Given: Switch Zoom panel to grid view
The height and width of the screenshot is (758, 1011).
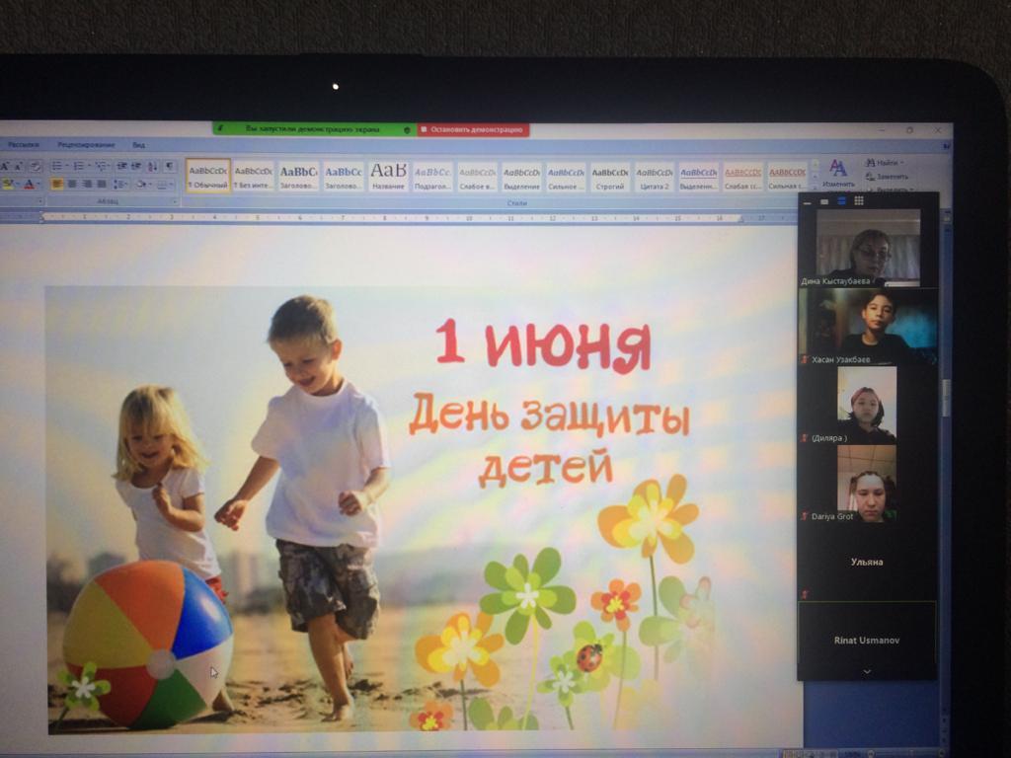Looking at the screenshot, I should click(x=859, y=200).
